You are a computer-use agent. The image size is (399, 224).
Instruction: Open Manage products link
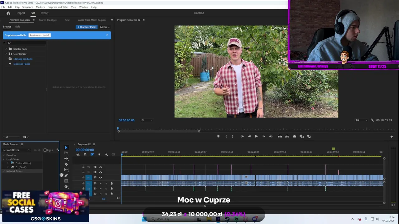[23, 59]
